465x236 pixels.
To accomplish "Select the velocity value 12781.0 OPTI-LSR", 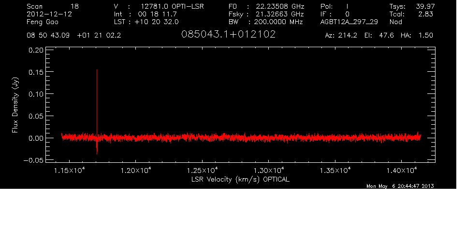I will (172, 6).
